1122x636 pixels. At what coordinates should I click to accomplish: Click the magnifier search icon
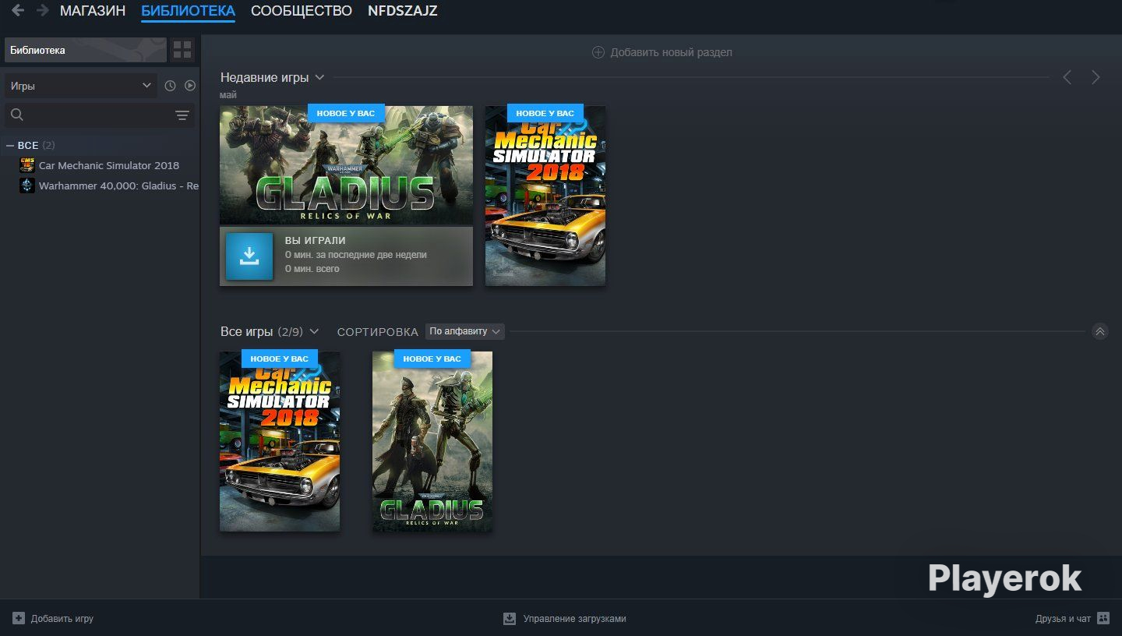(x=17, y=115)
